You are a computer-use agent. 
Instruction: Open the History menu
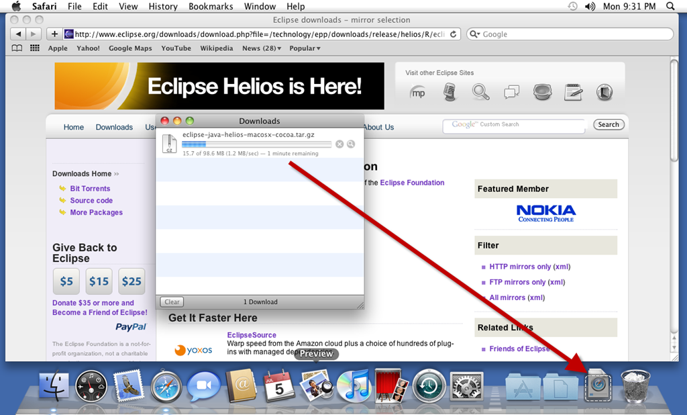(163, 6)
